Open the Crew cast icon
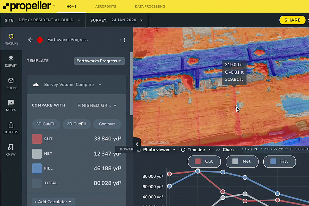 (11, 147)
